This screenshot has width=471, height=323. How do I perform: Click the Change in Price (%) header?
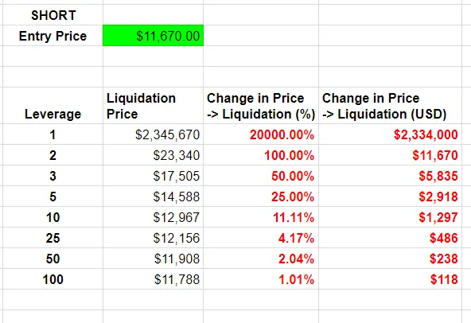261,106
